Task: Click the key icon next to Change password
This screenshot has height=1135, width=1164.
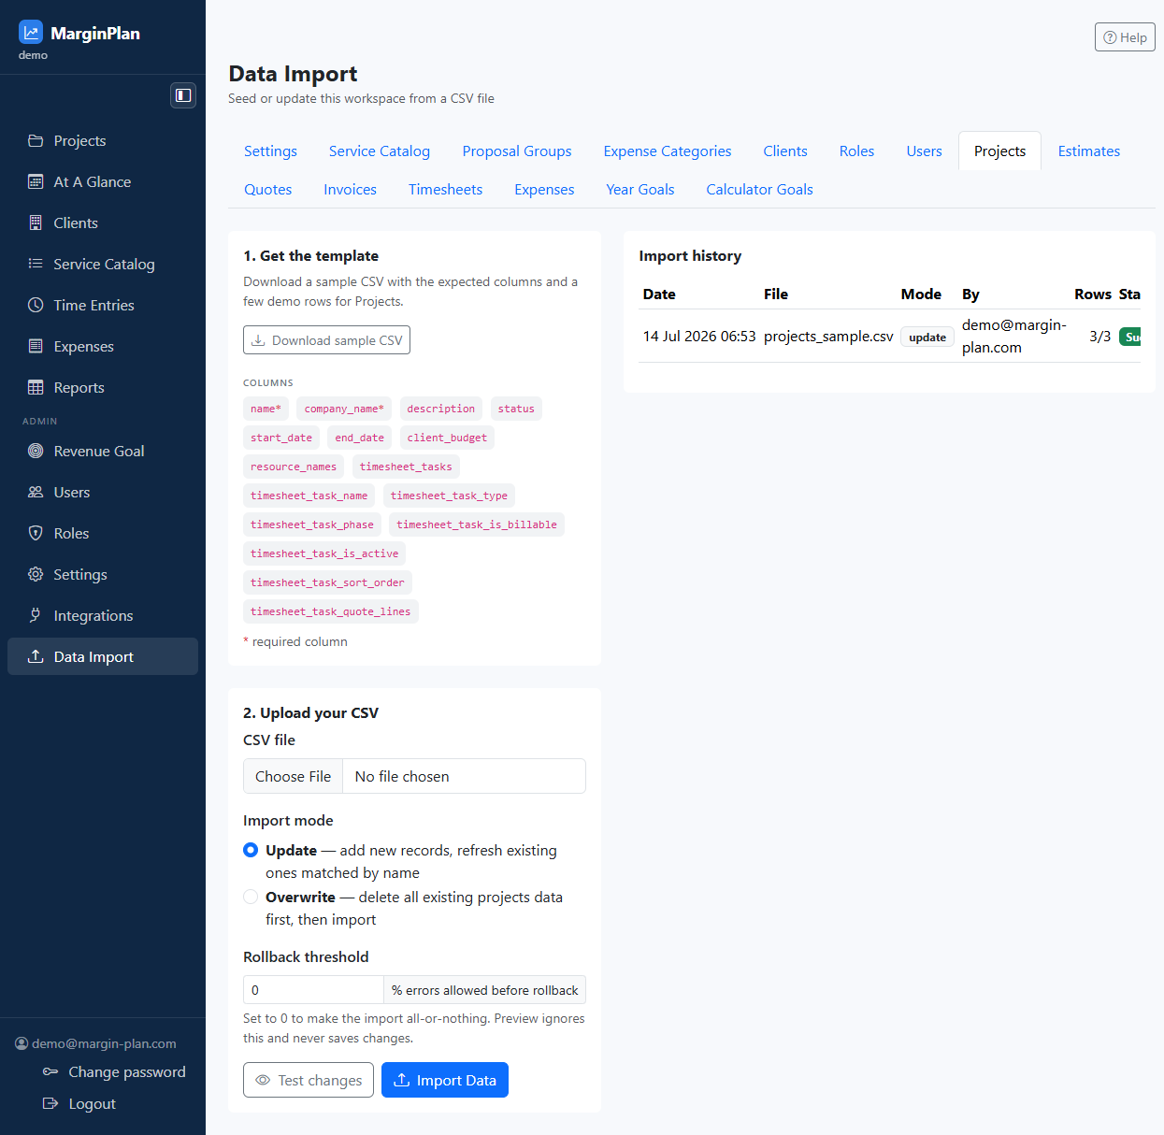Action: click(50, 1071)
